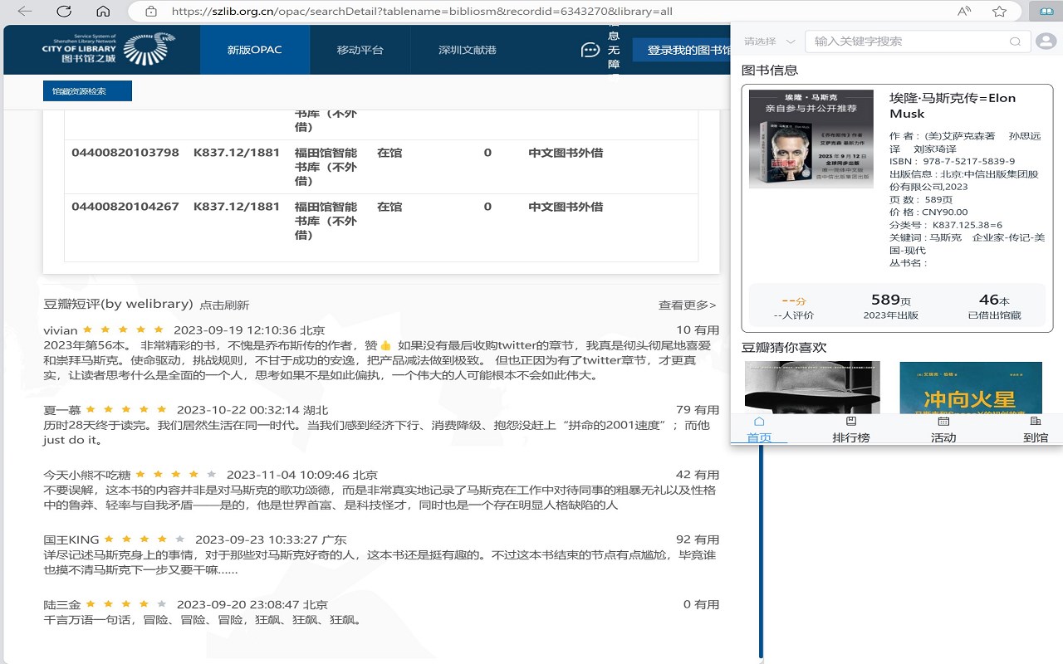This screenshot has width=1063, height=664.
Task: Switch to the 首页 tab in side panel
Action: click(759, 430)
